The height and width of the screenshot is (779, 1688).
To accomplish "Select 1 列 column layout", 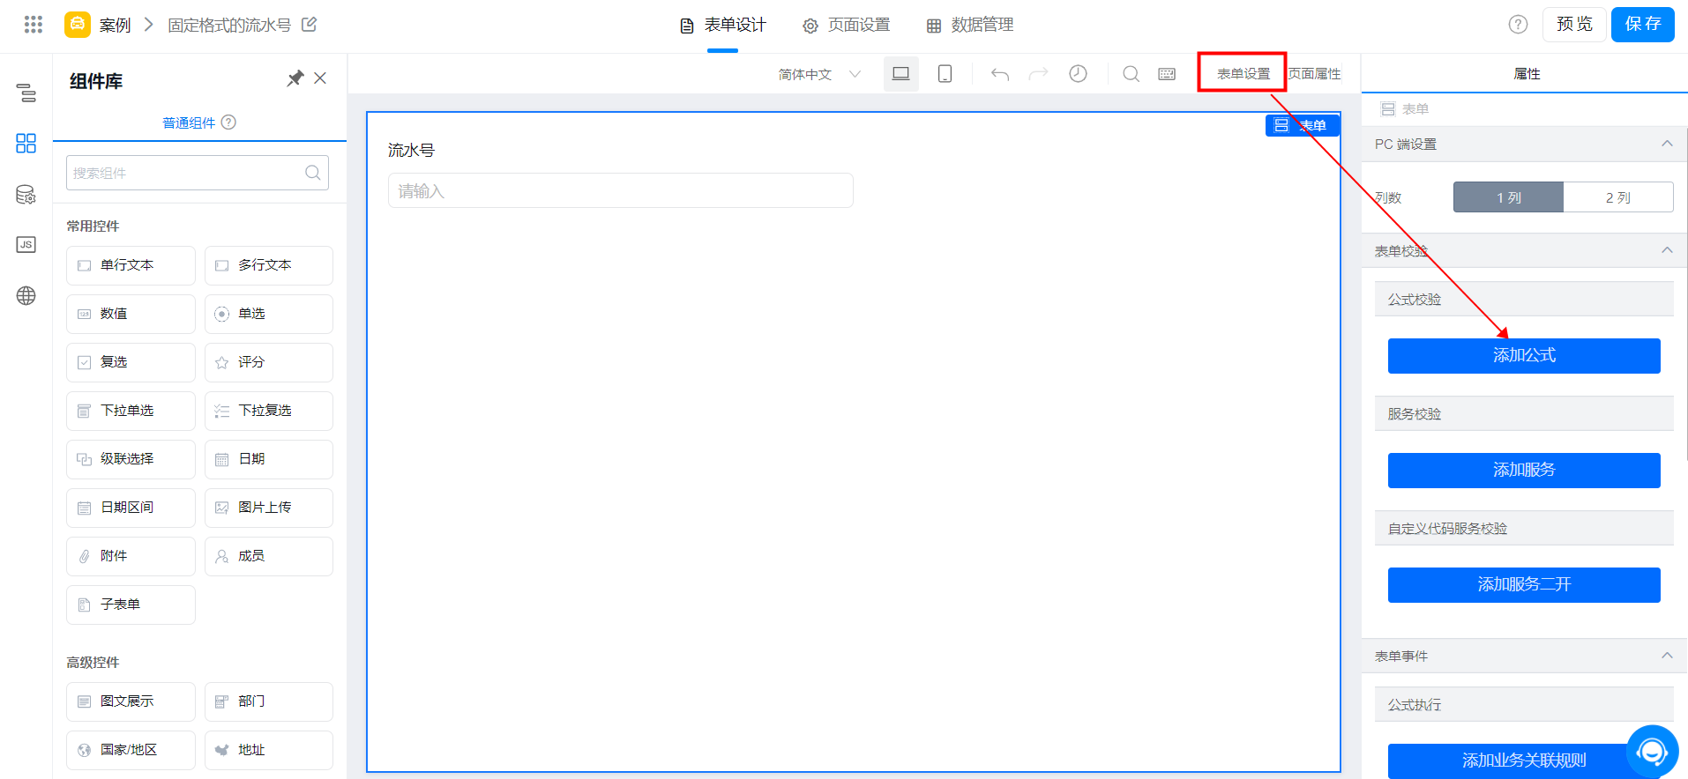I will (1508, 197).
